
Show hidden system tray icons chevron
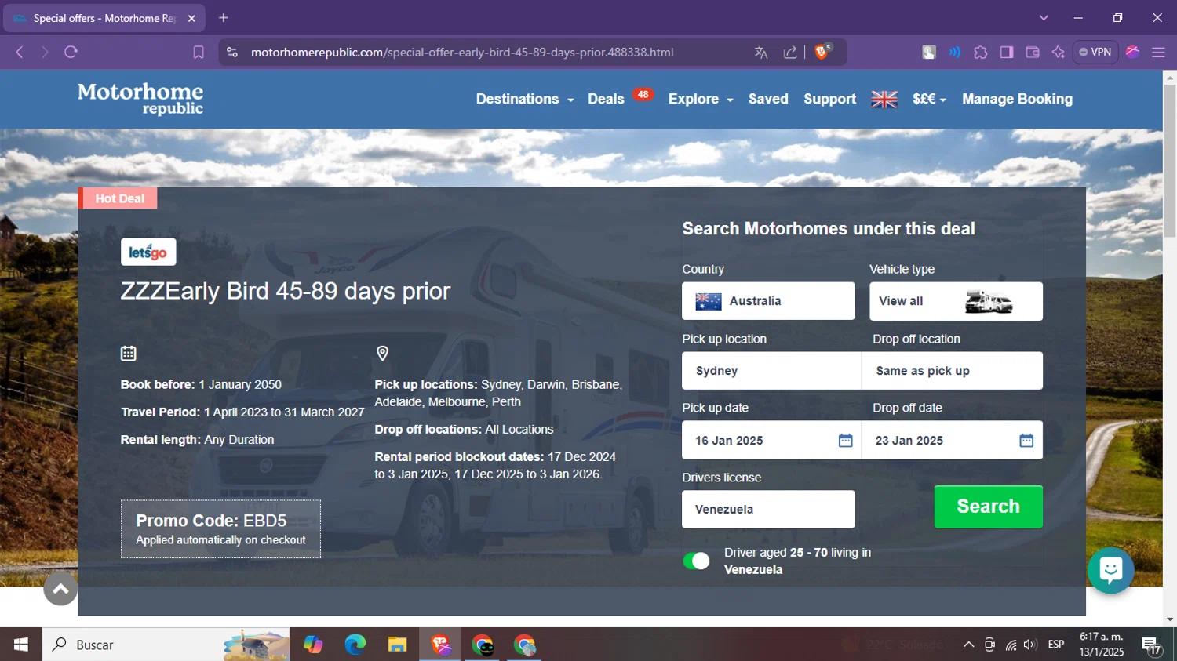coord(968,645)
